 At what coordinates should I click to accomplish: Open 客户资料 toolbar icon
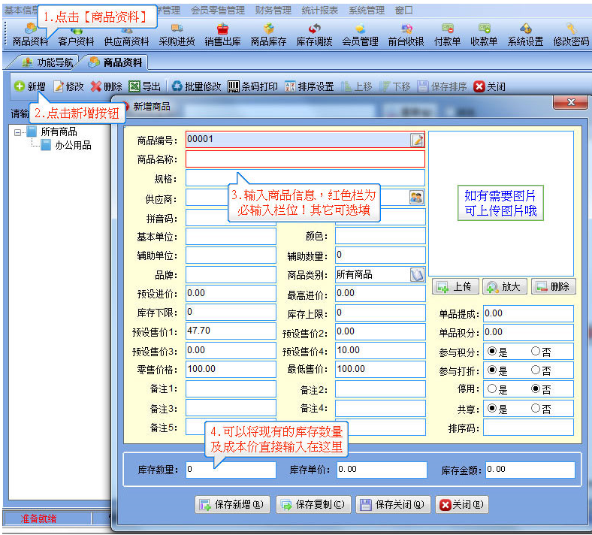coord(76,37)
